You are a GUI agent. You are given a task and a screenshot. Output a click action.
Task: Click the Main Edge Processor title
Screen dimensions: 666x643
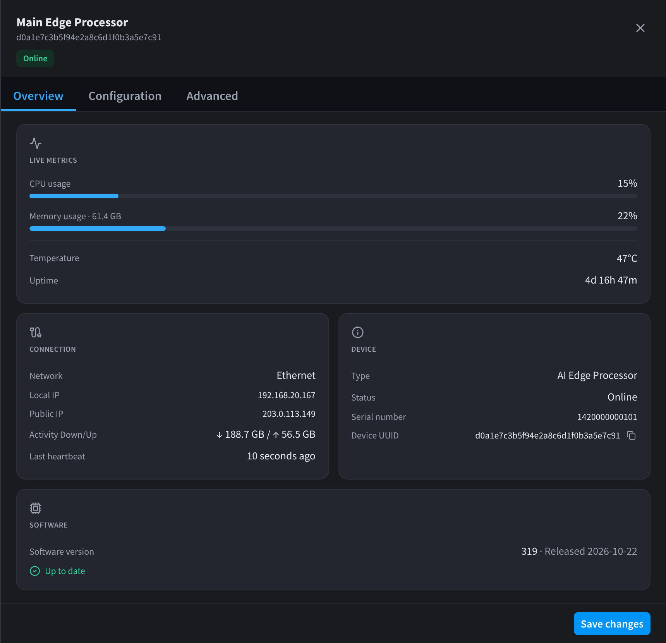(x=72, y=22)
